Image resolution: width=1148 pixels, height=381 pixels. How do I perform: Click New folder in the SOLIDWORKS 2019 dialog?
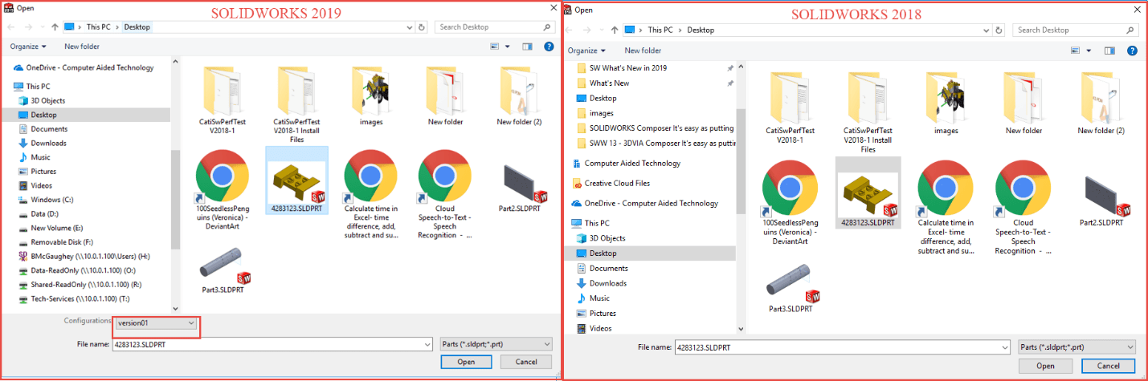[x=82, y=47]
